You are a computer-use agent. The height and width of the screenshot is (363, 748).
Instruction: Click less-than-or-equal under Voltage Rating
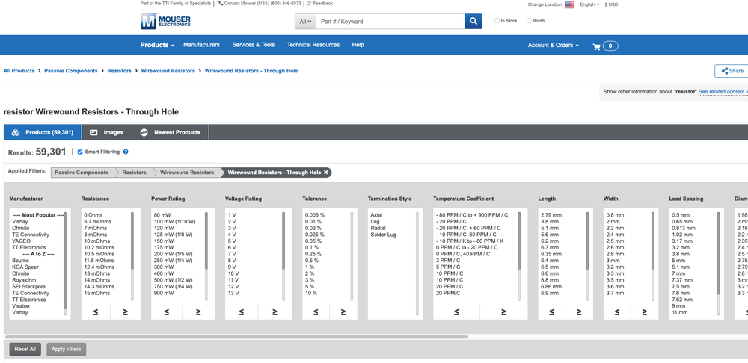[242, 312]
